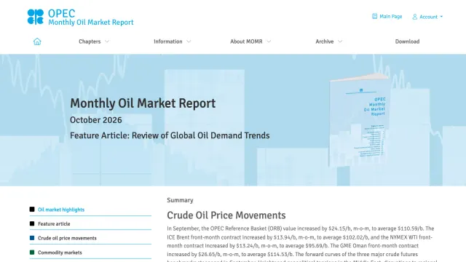Expand the Archive menu chevron
Viewport: 466px width, 262px height.
(340, 41)
